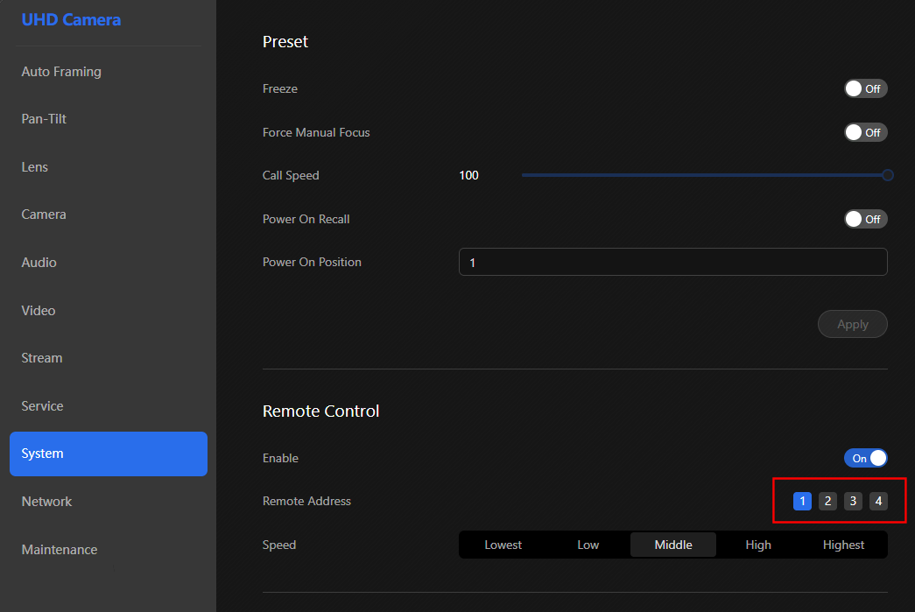Select remote address 1

802,501
